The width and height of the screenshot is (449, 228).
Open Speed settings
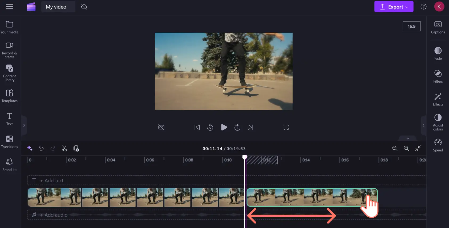[x=438, y=145]
